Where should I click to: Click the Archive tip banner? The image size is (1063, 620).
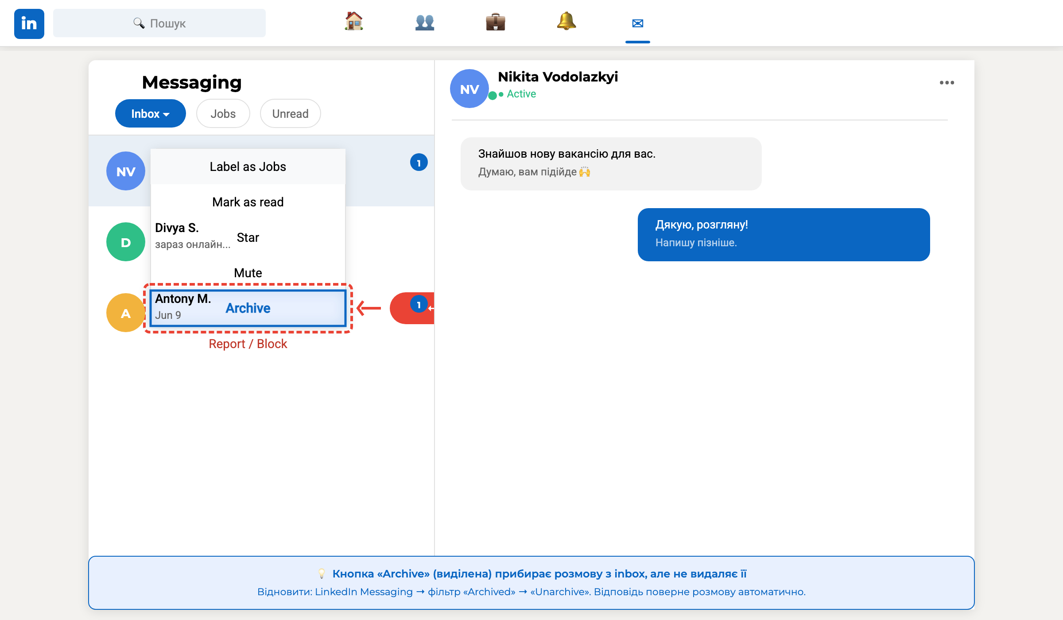point(531,583)
